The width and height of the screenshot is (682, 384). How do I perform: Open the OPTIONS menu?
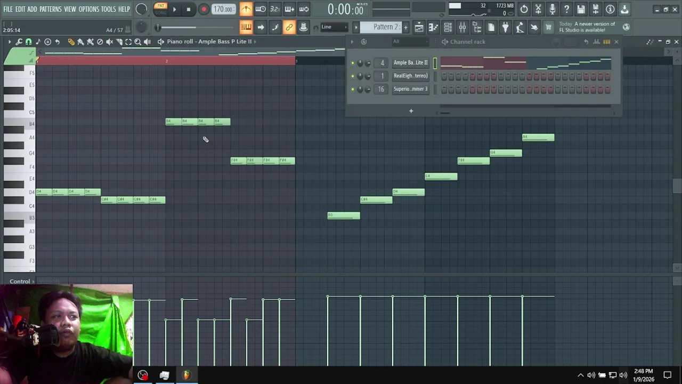point(89,9)
